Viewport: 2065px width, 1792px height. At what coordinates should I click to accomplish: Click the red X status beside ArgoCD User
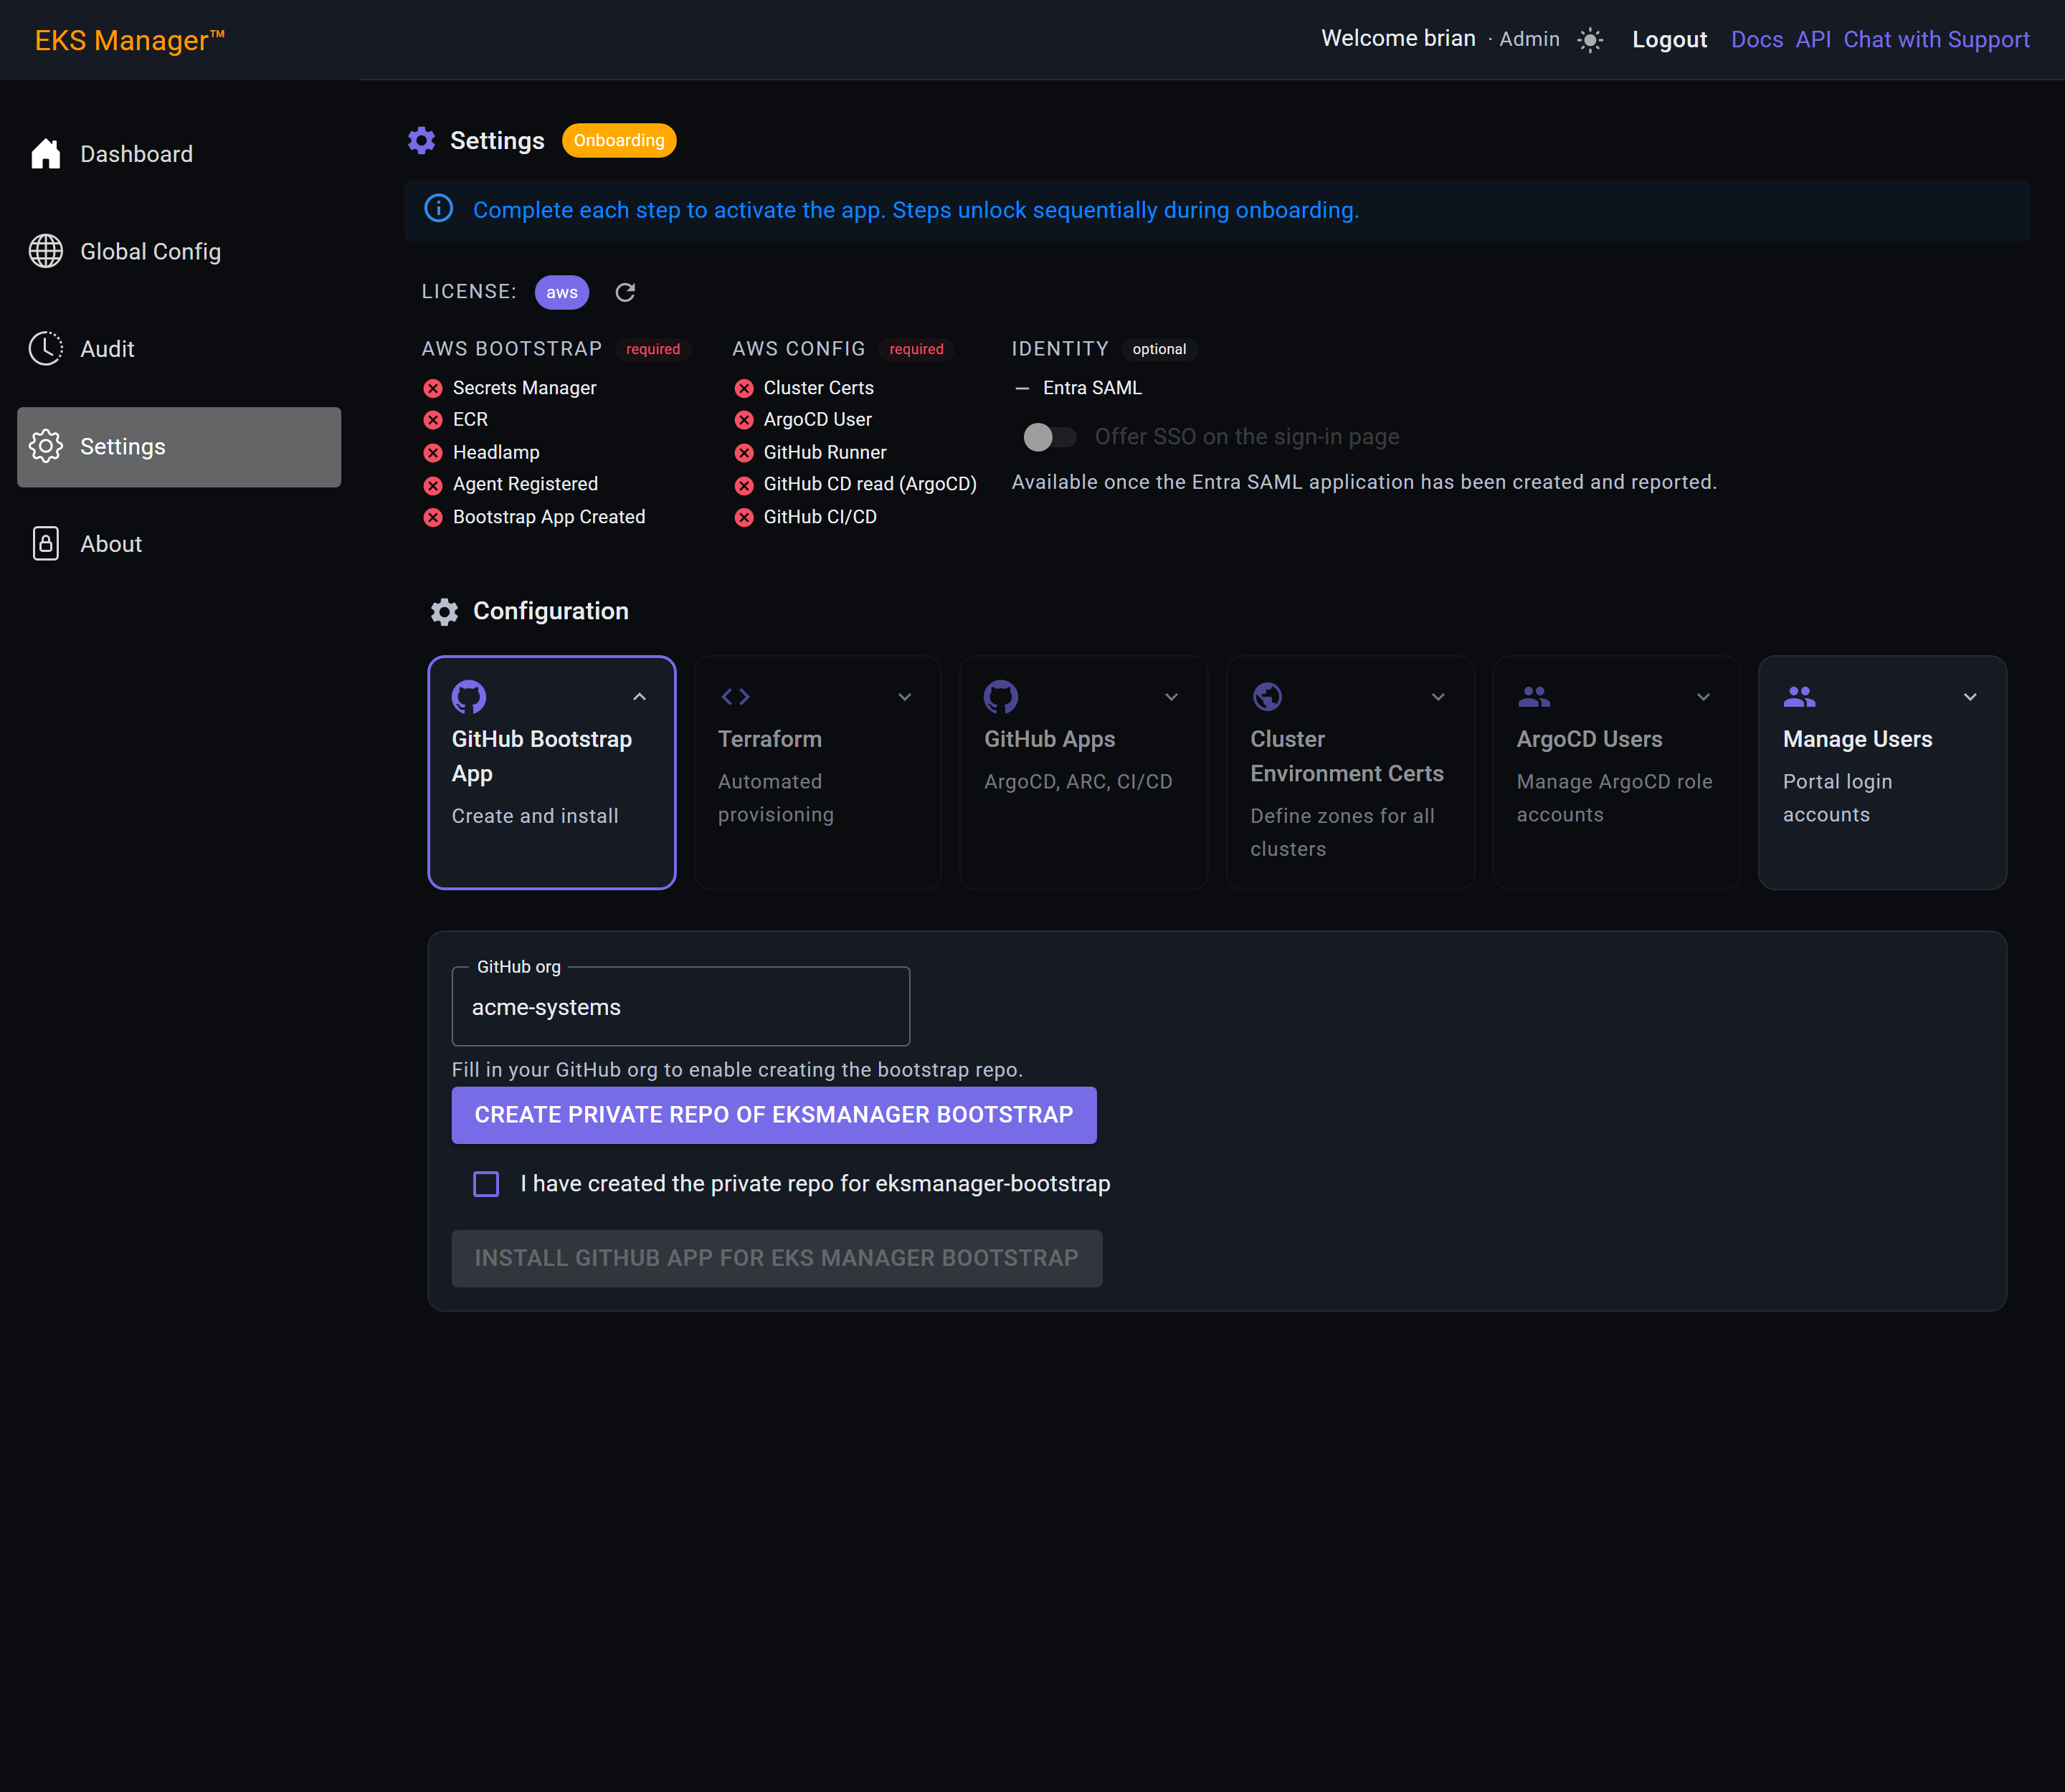point(744,420)
